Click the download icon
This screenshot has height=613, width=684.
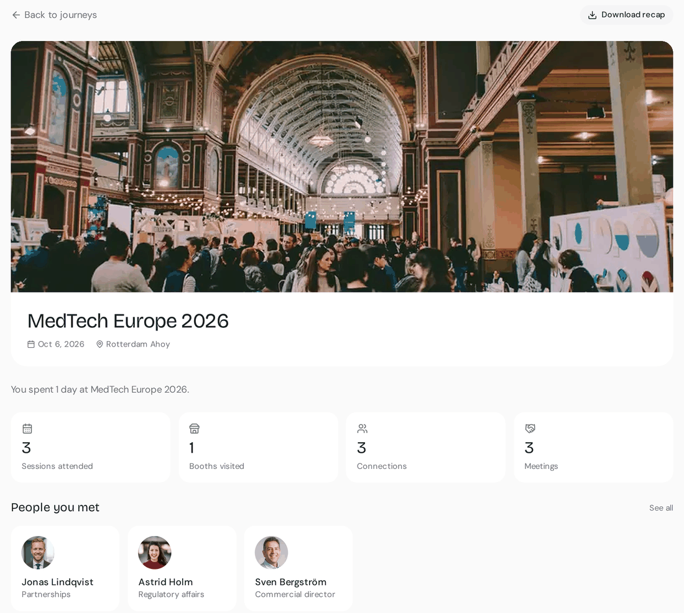[592, 16]
